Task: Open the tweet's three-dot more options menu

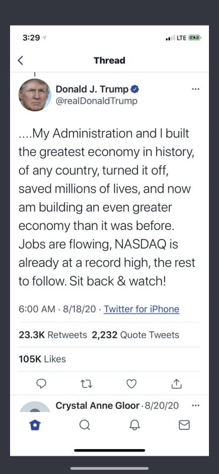Action: click(x=196, y=89)
